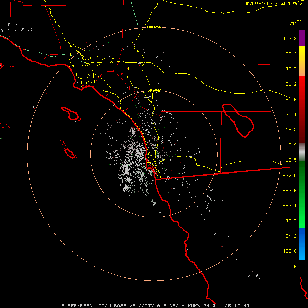Click the 50 NMI range ring label
Viewport: 308px width, 308px height.
[x=154, y=90]
